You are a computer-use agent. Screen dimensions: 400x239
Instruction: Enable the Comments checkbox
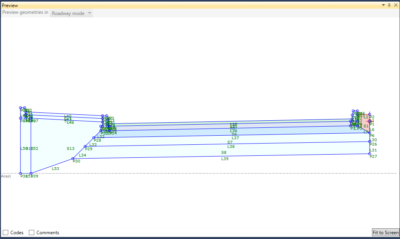31,232
